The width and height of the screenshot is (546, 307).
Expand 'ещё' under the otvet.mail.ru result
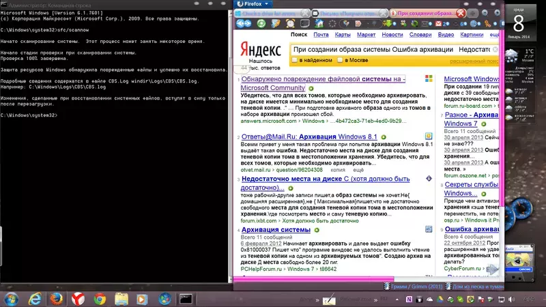point(358,170)
